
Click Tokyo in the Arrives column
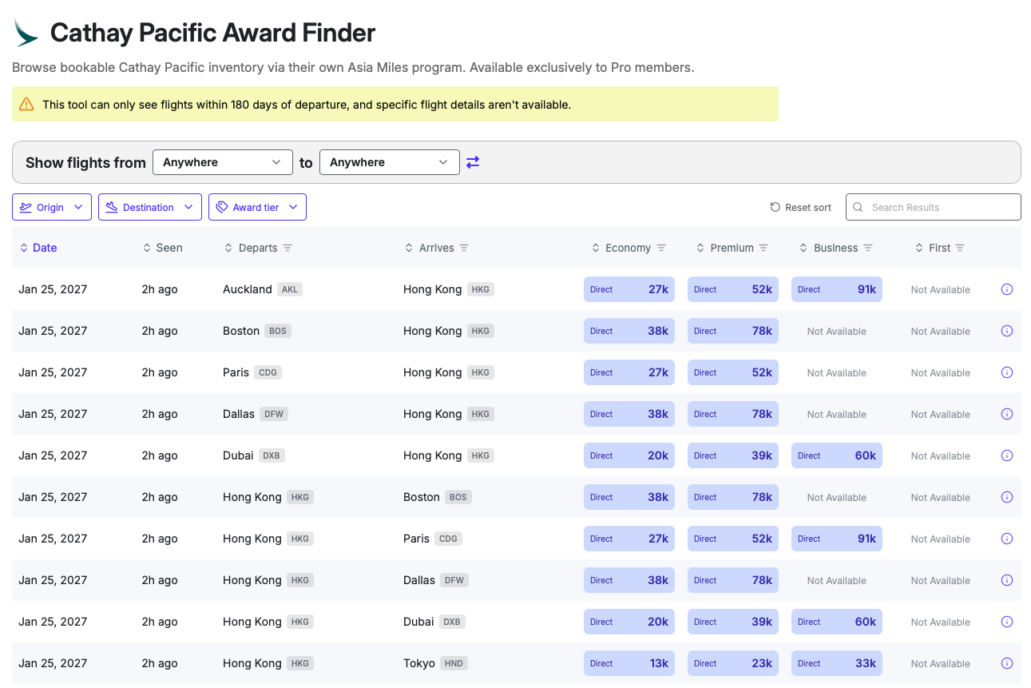tap(419, 663)
